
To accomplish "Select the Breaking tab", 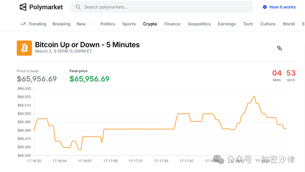I will pos(61,24).
